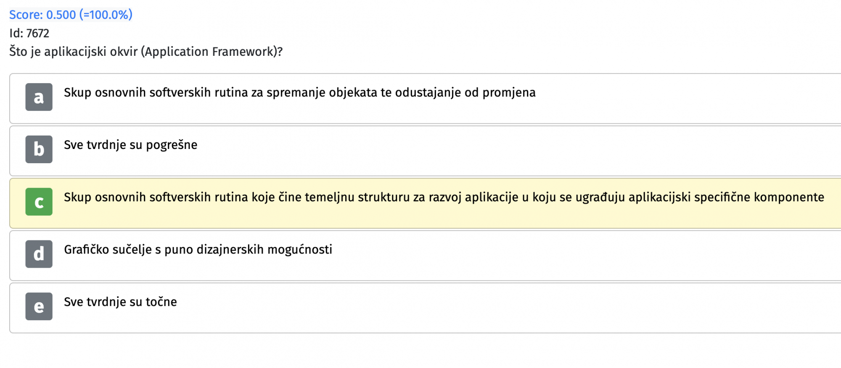
Task: Click the yellow highlighted answer row background
Action: tap(425, 204)
